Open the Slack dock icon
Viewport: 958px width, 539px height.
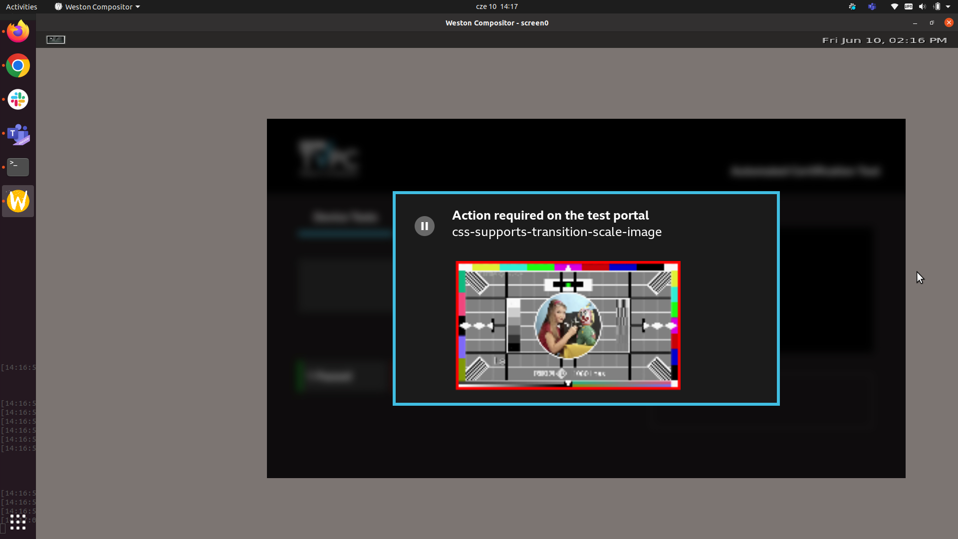pyautogui.click(x=18, y=100)
